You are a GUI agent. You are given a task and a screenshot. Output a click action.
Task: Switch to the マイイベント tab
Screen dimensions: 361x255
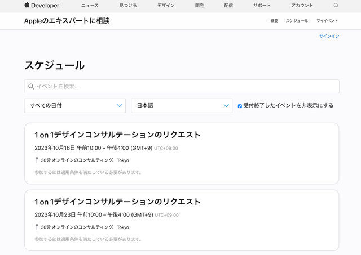pos(327,21)
